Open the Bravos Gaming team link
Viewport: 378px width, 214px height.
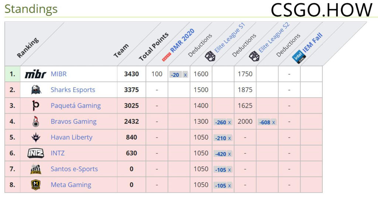(73, 122)
